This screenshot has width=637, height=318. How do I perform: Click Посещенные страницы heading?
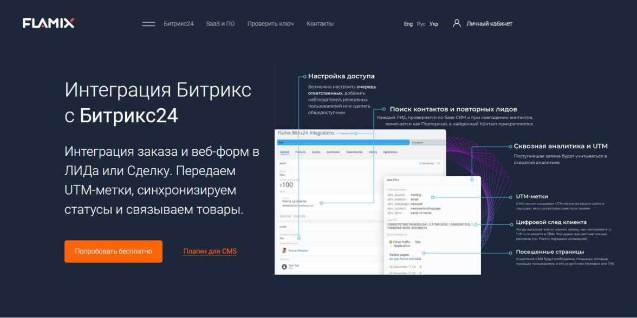tap(550, 251)
